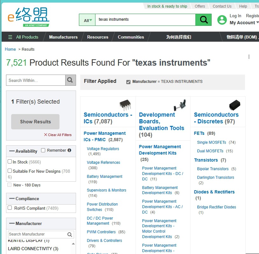This screenshot has height=254, width=259.
Task: Open Battery Management subcategory under PMIC
Action: tap(105, 176)
